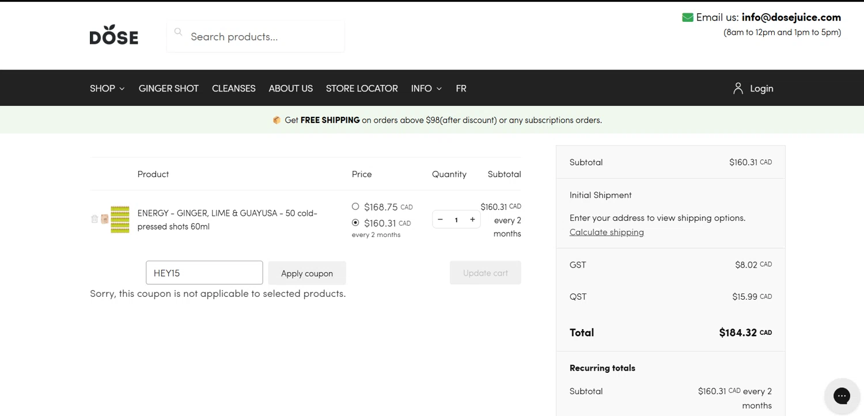Go to ABOUT US
Image resolution: width=864 pixels, height=416 pixels.
(291, 88)
